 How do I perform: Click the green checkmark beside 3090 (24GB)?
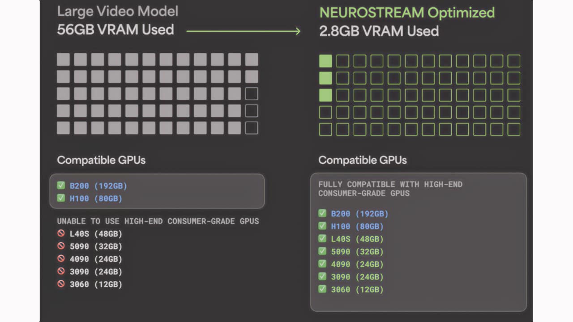322,276
